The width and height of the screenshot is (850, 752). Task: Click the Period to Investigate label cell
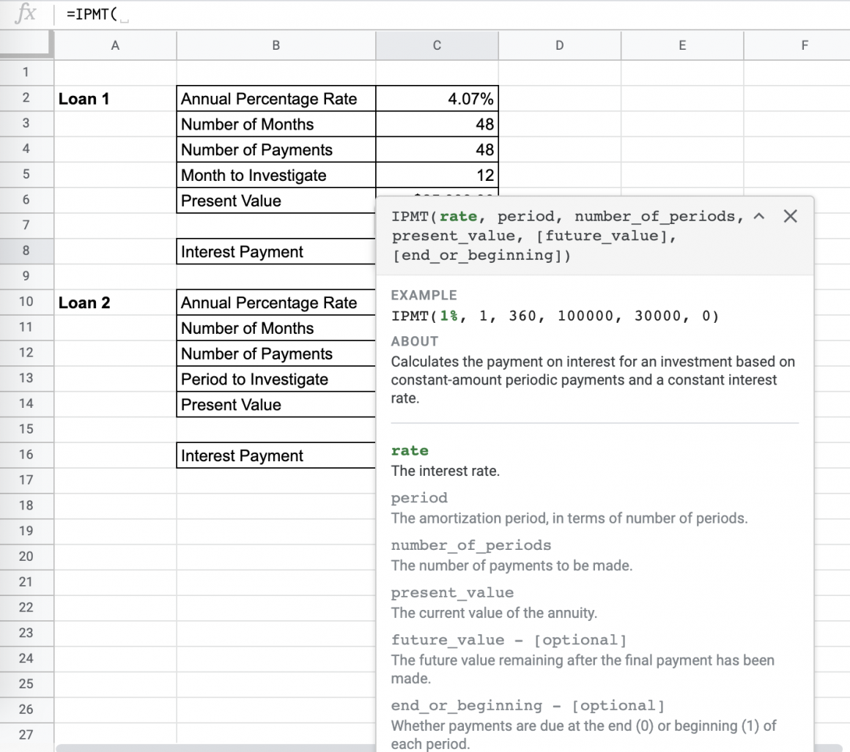(x=276, y=379)
